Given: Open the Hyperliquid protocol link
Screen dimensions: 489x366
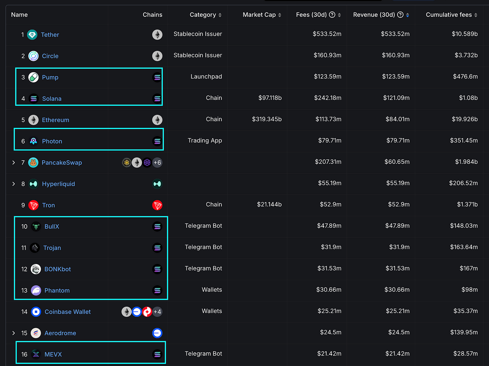Looking at the screenshot, I should coord(58,184).
